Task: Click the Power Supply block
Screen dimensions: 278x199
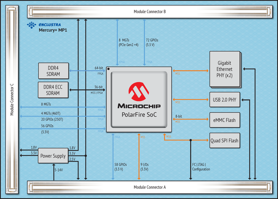Action: [x=53, y=156]
